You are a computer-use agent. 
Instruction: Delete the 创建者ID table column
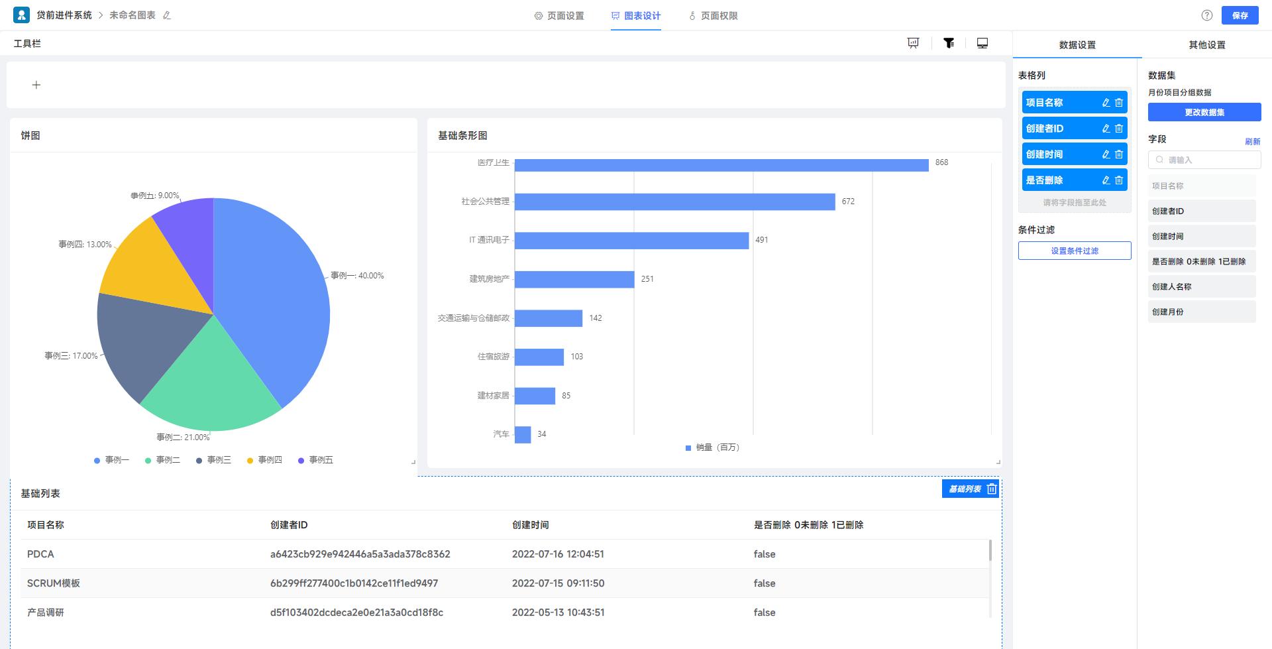click(x=1119, y=129)
